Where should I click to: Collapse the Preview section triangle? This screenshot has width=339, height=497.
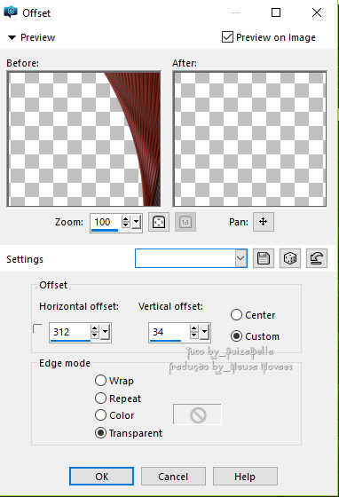(12, 37)
